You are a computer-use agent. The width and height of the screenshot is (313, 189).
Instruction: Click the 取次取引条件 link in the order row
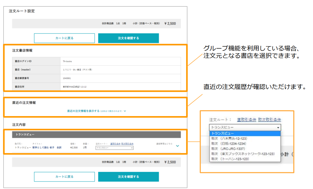point(127,144)
